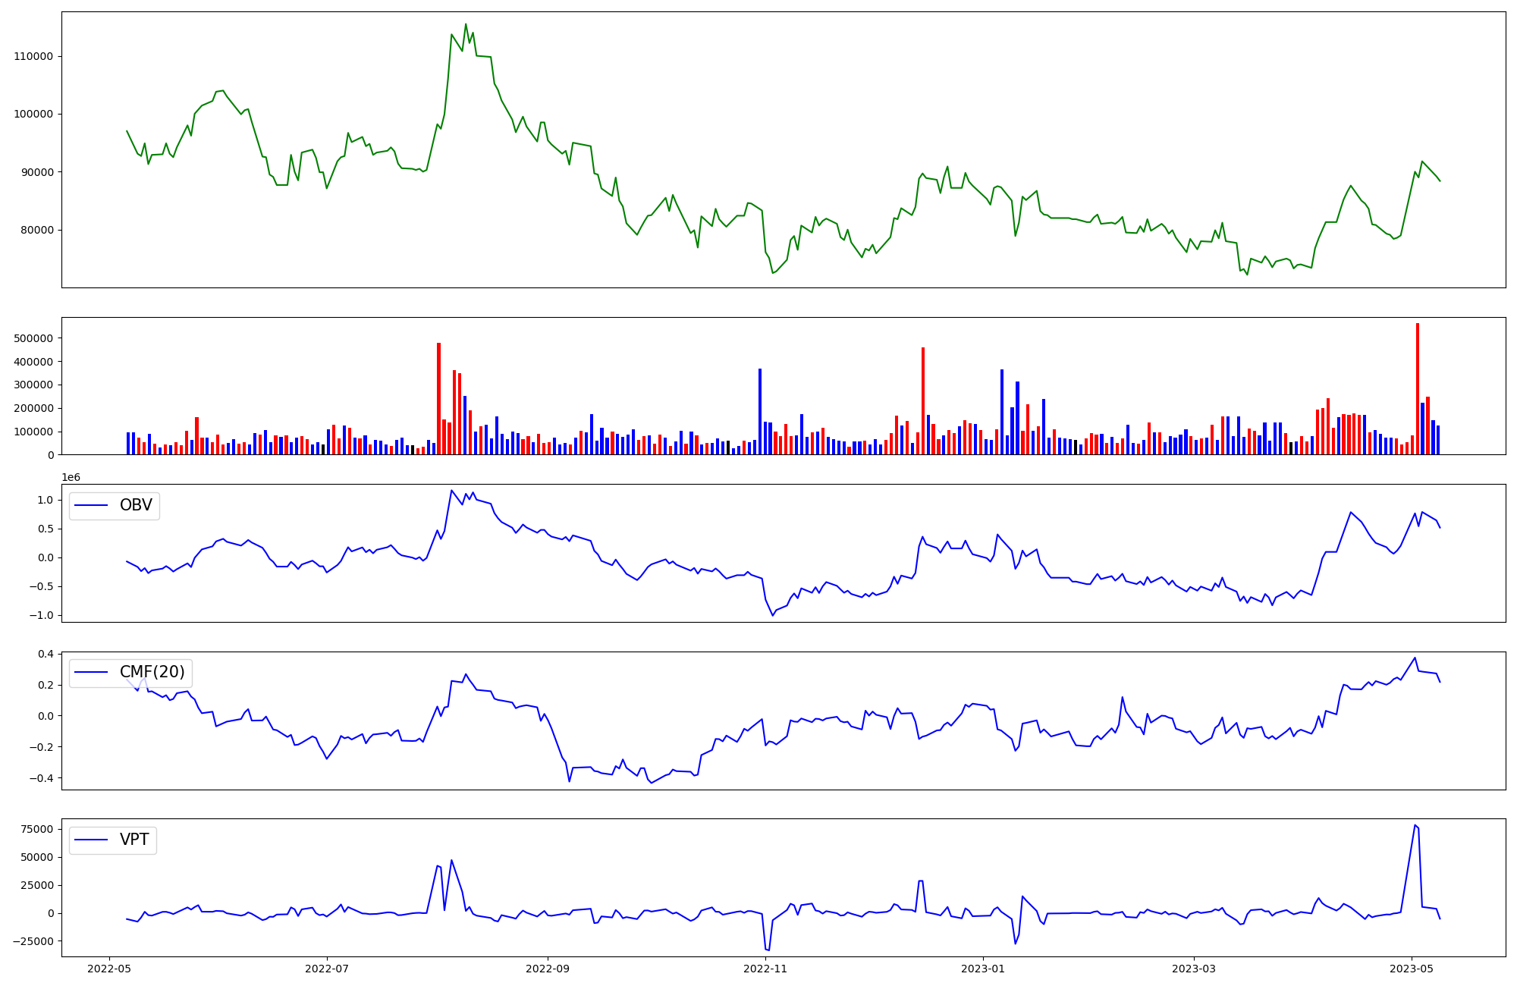Click the tallest red volume bar in May 2023
Image resolution: width=1517 pixels, height=986 pixels.
click(1417, 388)
